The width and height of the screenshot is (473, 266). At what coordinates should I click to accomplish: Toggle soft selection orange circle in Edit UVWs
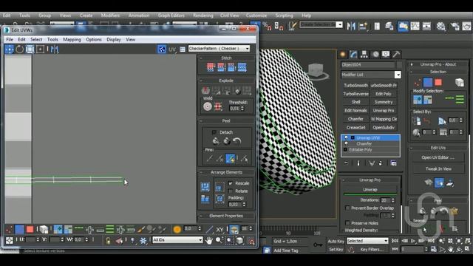(177, 230)
